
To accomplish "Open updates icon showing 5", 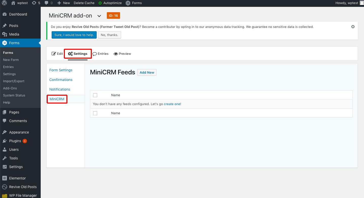I will (x=34, y=3).
